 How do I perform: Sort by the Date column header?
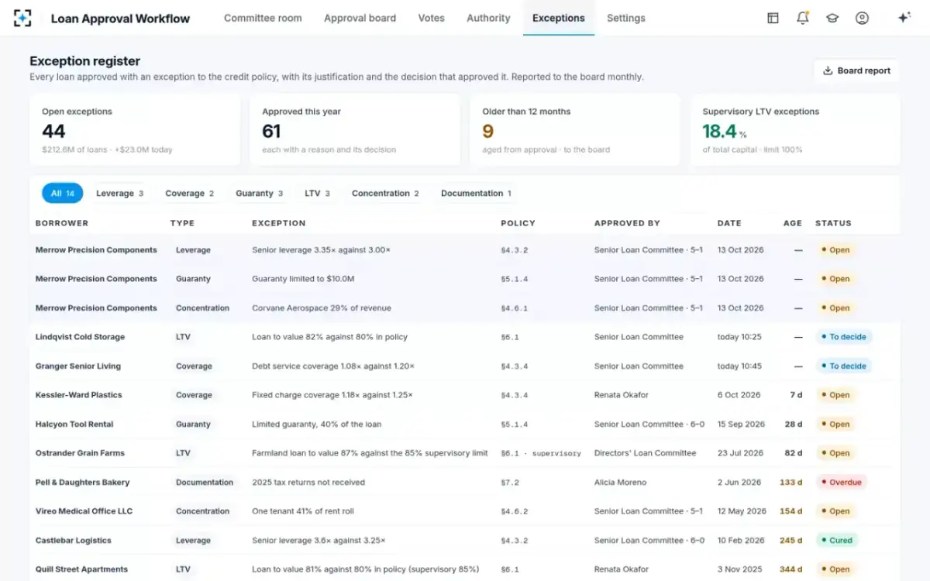click(729, 223)
